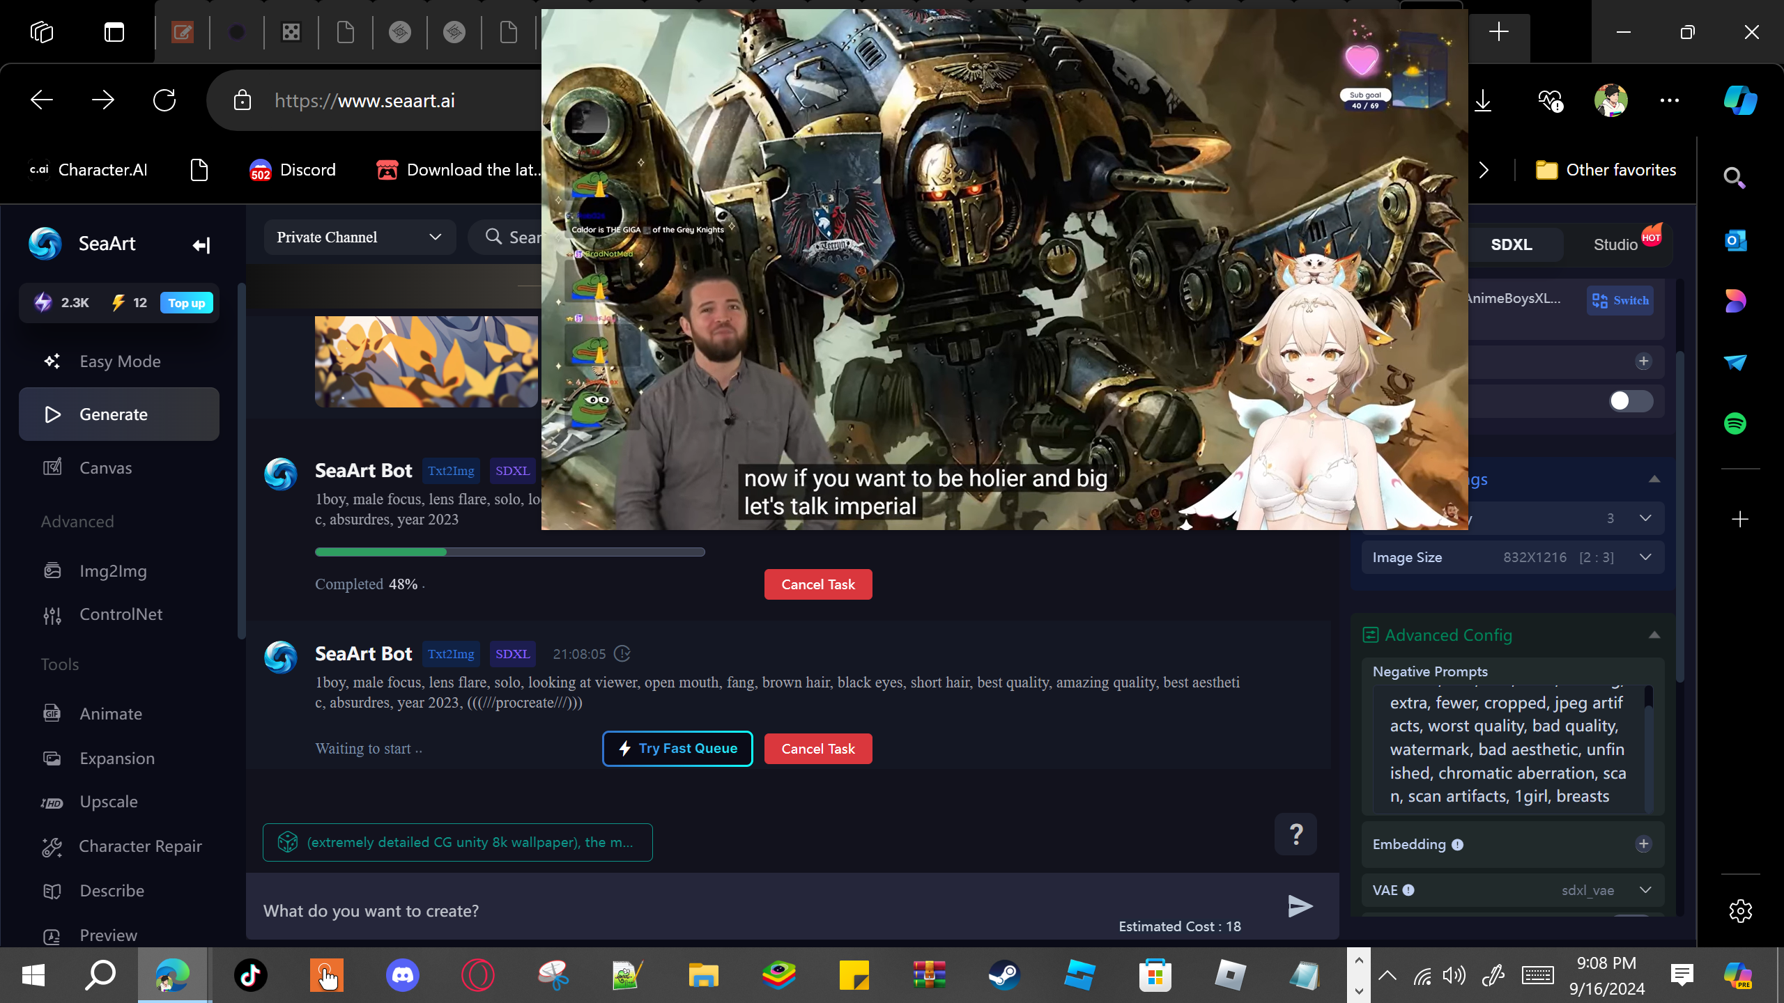This screenshot has width=1784, height=1003.
Task: Click the Top up button
Action: pyautogui.click(x=186, y=303)
